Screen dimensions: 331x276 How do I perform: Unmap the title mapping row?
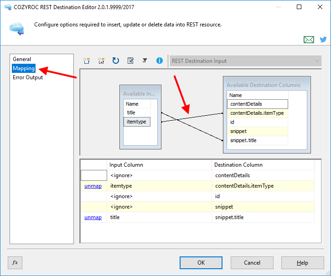pyautogui.click(x=93, y=217)
